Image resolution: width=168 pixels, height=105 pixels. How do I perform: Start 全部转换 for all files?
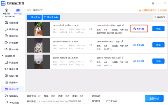click(x=154, y=98)
